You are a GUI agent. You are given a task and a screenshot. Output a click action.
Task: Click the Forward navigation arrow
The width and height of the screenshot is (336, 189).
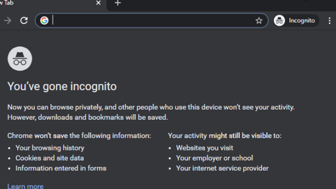(x=8, y=20)
